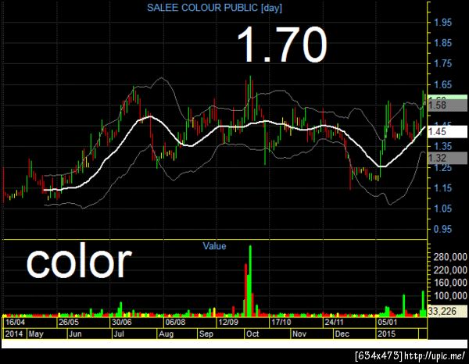Screen dimensions: 469x364
Task: Click the 12/09 date marker
Action: pyautogui.click(x=228, y=322)
